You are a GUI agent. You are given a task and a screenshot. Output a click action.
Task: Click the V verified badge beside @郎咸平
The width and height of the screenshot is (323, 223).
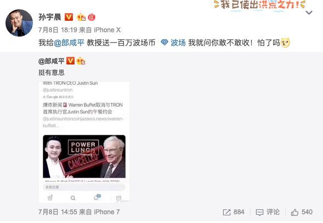70,61
